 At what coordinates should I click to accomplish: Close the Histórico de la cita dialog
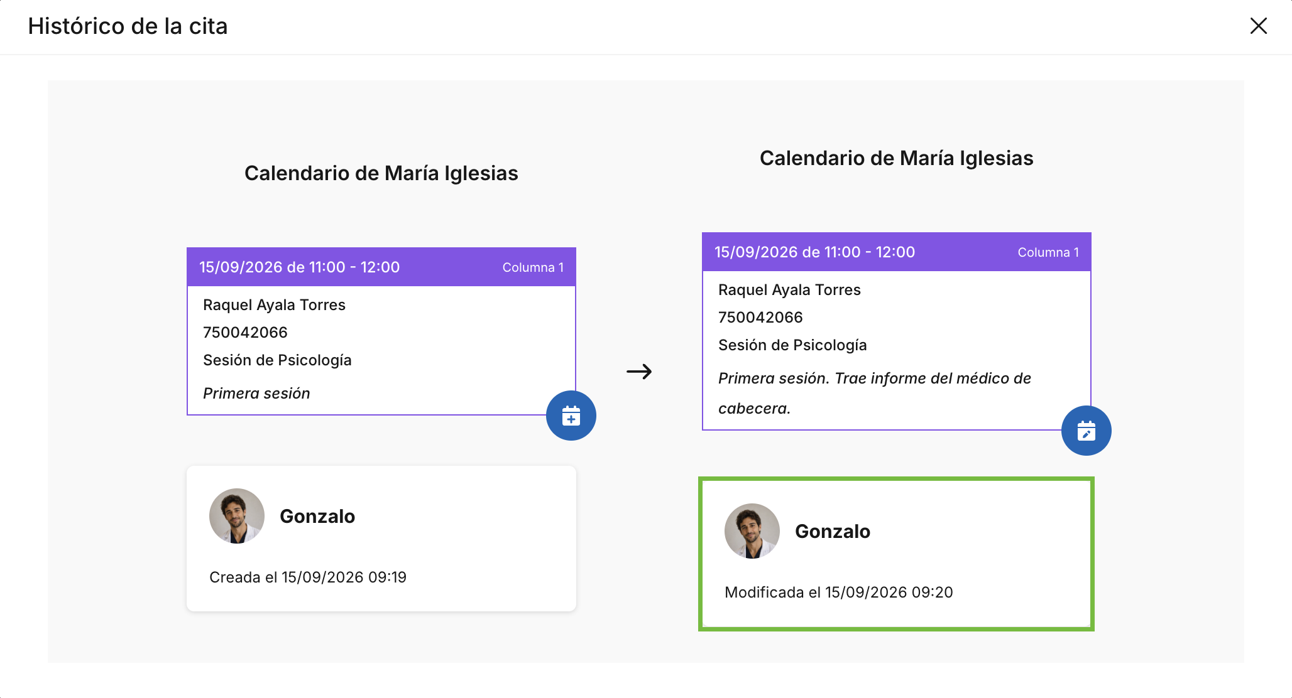[x=1258, y=26]
